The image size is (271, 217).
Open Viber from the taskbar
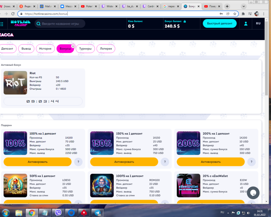pos(58,213)
